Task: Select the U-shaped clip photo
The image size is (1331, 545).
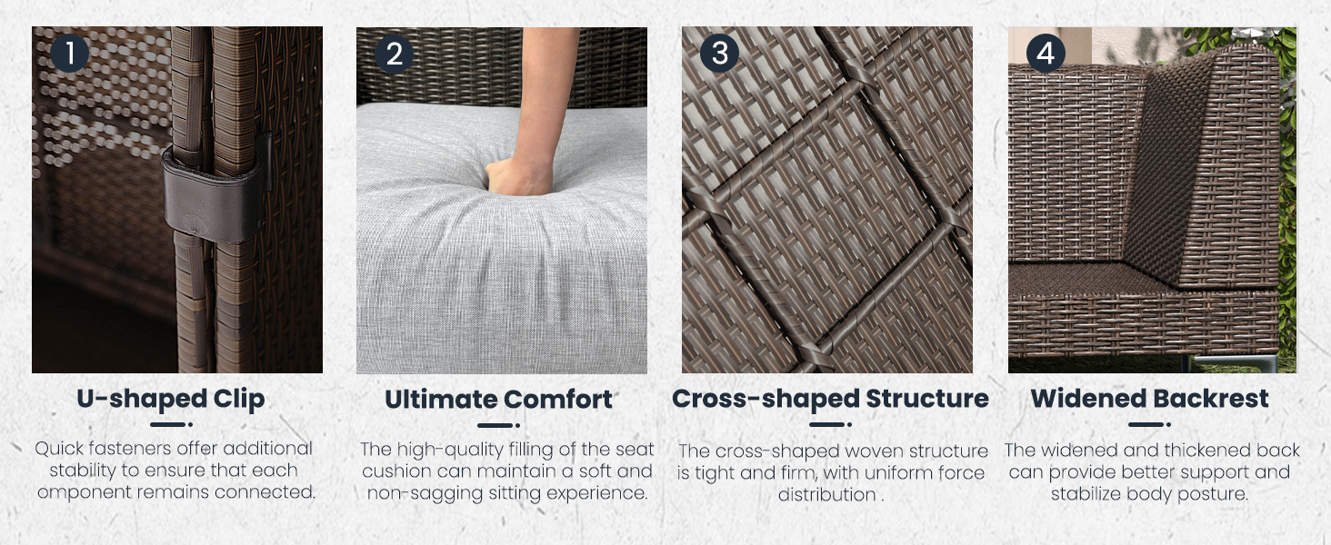Action: [x=177, y=200]
